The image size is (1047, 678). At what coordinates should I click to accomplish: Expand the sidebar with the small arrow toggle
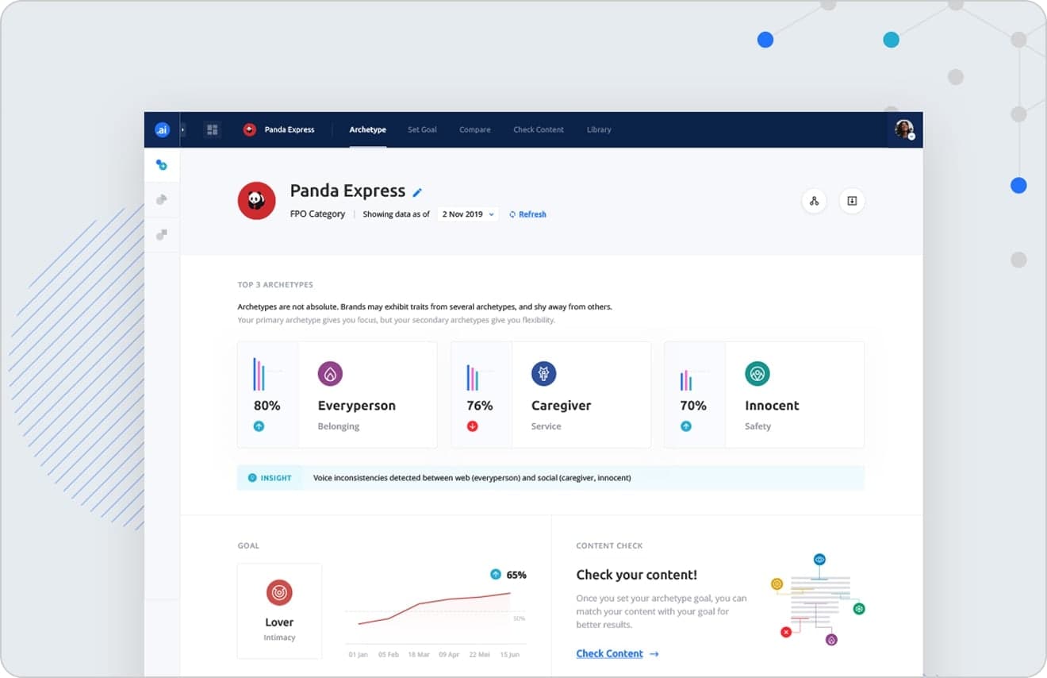click(182, 129)
